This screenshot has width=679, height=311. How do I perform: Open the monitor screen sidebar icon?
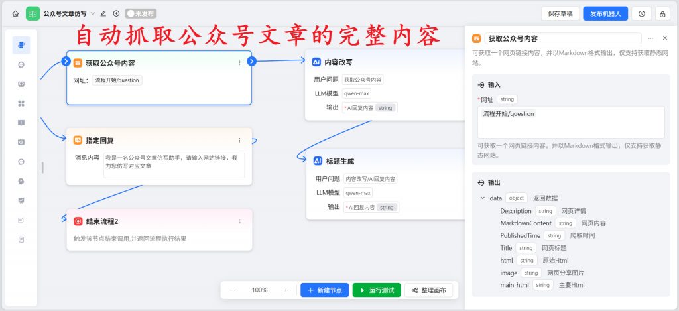click(21, 84)
